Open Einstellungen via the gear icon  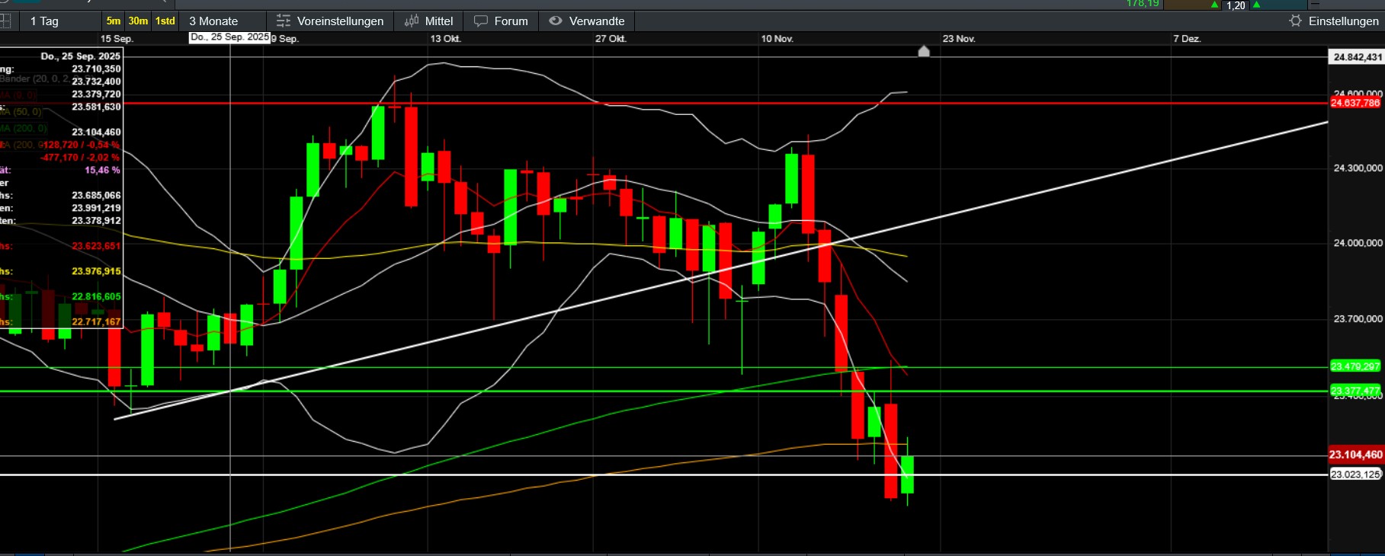point(1295,21)
